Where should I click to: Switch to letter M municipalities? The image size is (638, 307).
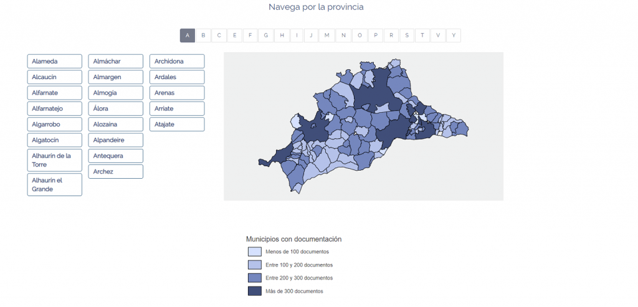[327, 35]
